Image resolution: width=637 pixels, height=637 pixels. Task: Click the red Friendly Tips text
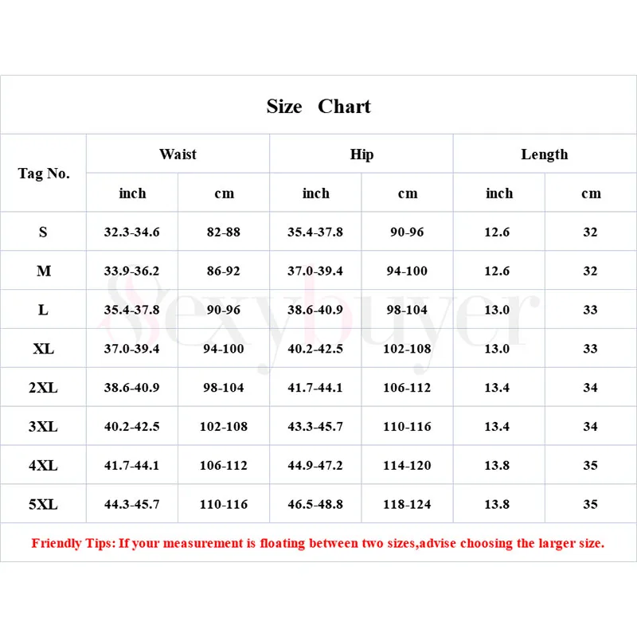point(318,543)
